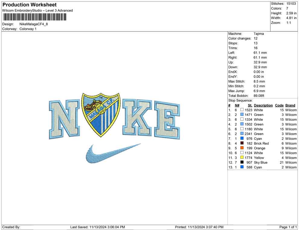Viewport: 299px width, 230px height.
Task: Click the Max Jump value 6.9 mm
Action: [259, 91]
